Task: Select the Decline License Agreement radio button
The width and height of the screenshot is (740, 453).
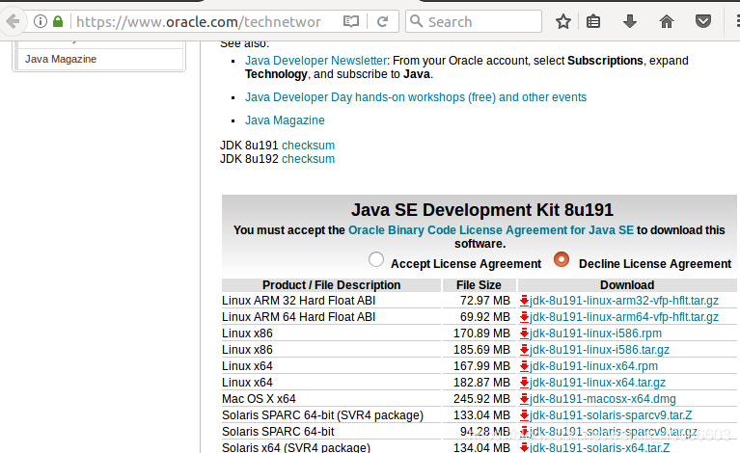Action: 562,259
